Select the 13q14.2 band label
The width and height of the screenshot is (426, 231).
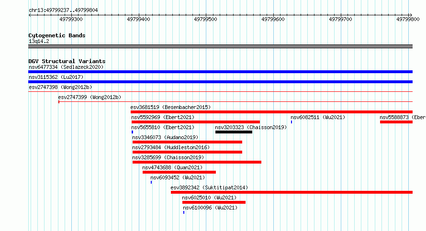pyautogui.click(x=39, y=41)
